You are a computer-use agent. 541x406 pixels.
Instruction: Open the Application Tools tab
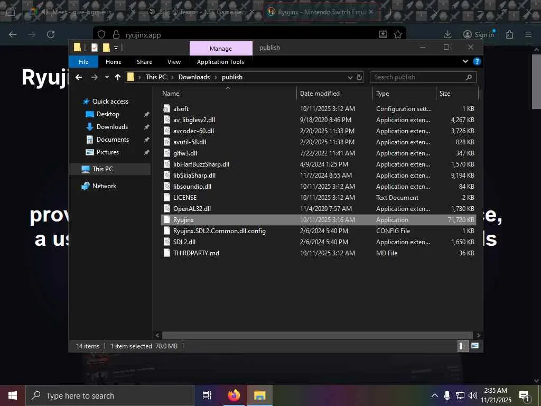click(220, 62)
